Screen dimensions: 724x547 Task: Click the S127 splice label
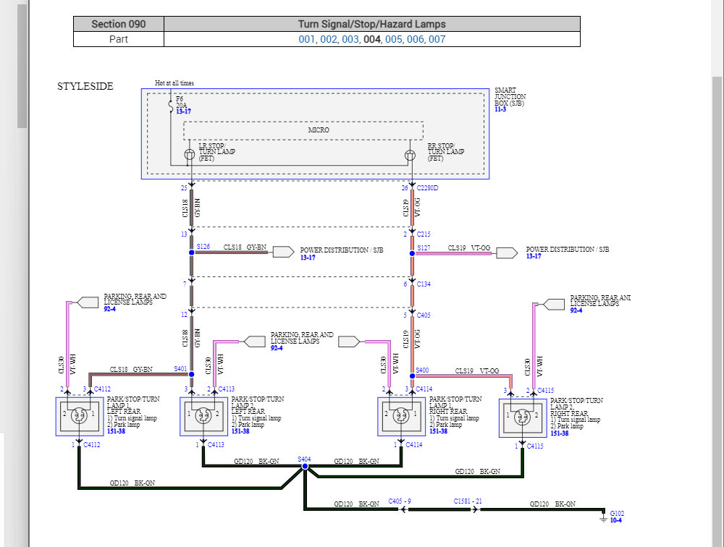(x=424, y=248)
